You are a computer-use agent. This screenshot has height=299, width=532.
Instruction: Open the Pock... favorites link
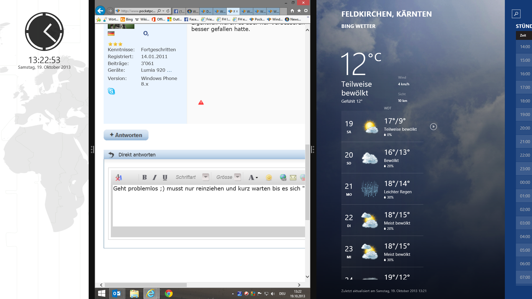tap(257, 19)
